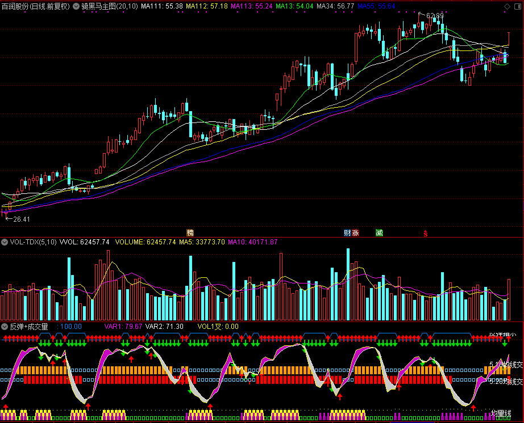The width and height of the screenshot is (524, 423).
Task: Click the 26.41 low price label
Action: [x=22, y=219]
